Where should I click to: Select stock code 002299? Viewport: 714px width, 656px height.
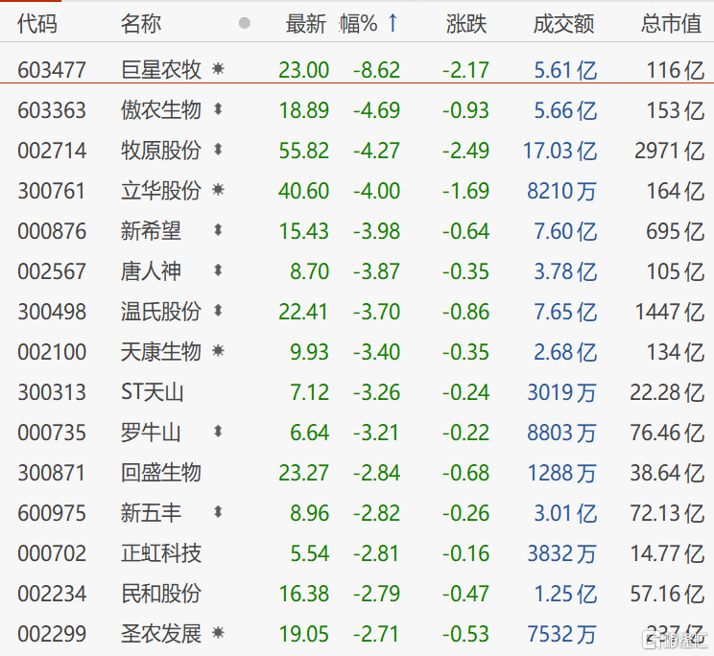[x=52, y=634]
